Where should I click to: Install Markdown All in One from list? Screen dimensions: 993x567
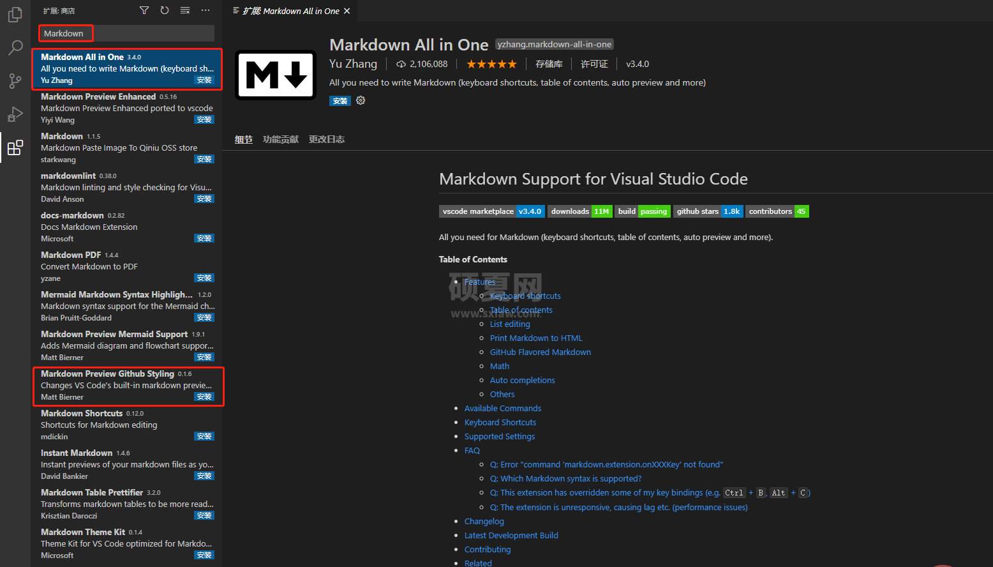point(204,80)
